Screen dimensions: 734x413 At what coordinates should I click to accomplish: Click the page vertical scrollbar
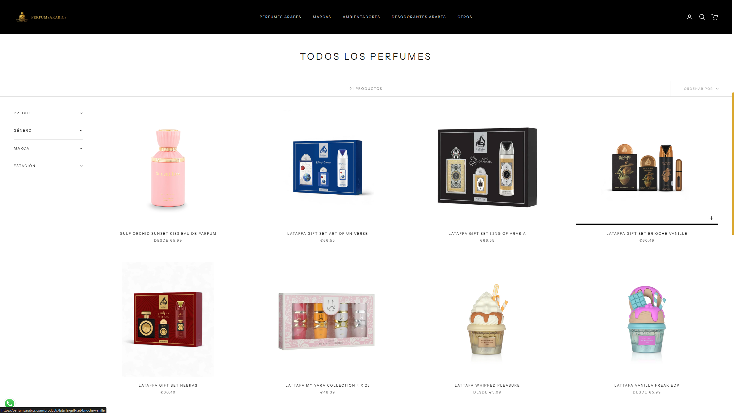(733, 164)
